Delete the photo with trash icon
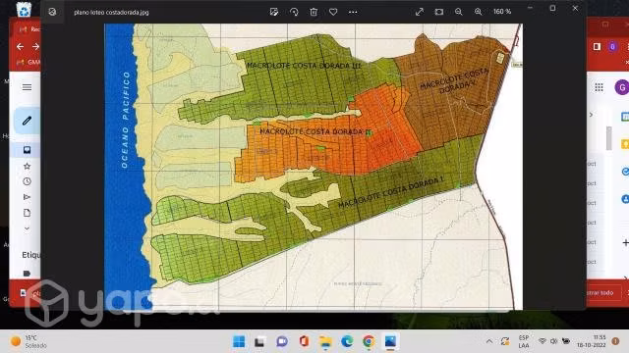The image size is (629, 353). (314, 12)
